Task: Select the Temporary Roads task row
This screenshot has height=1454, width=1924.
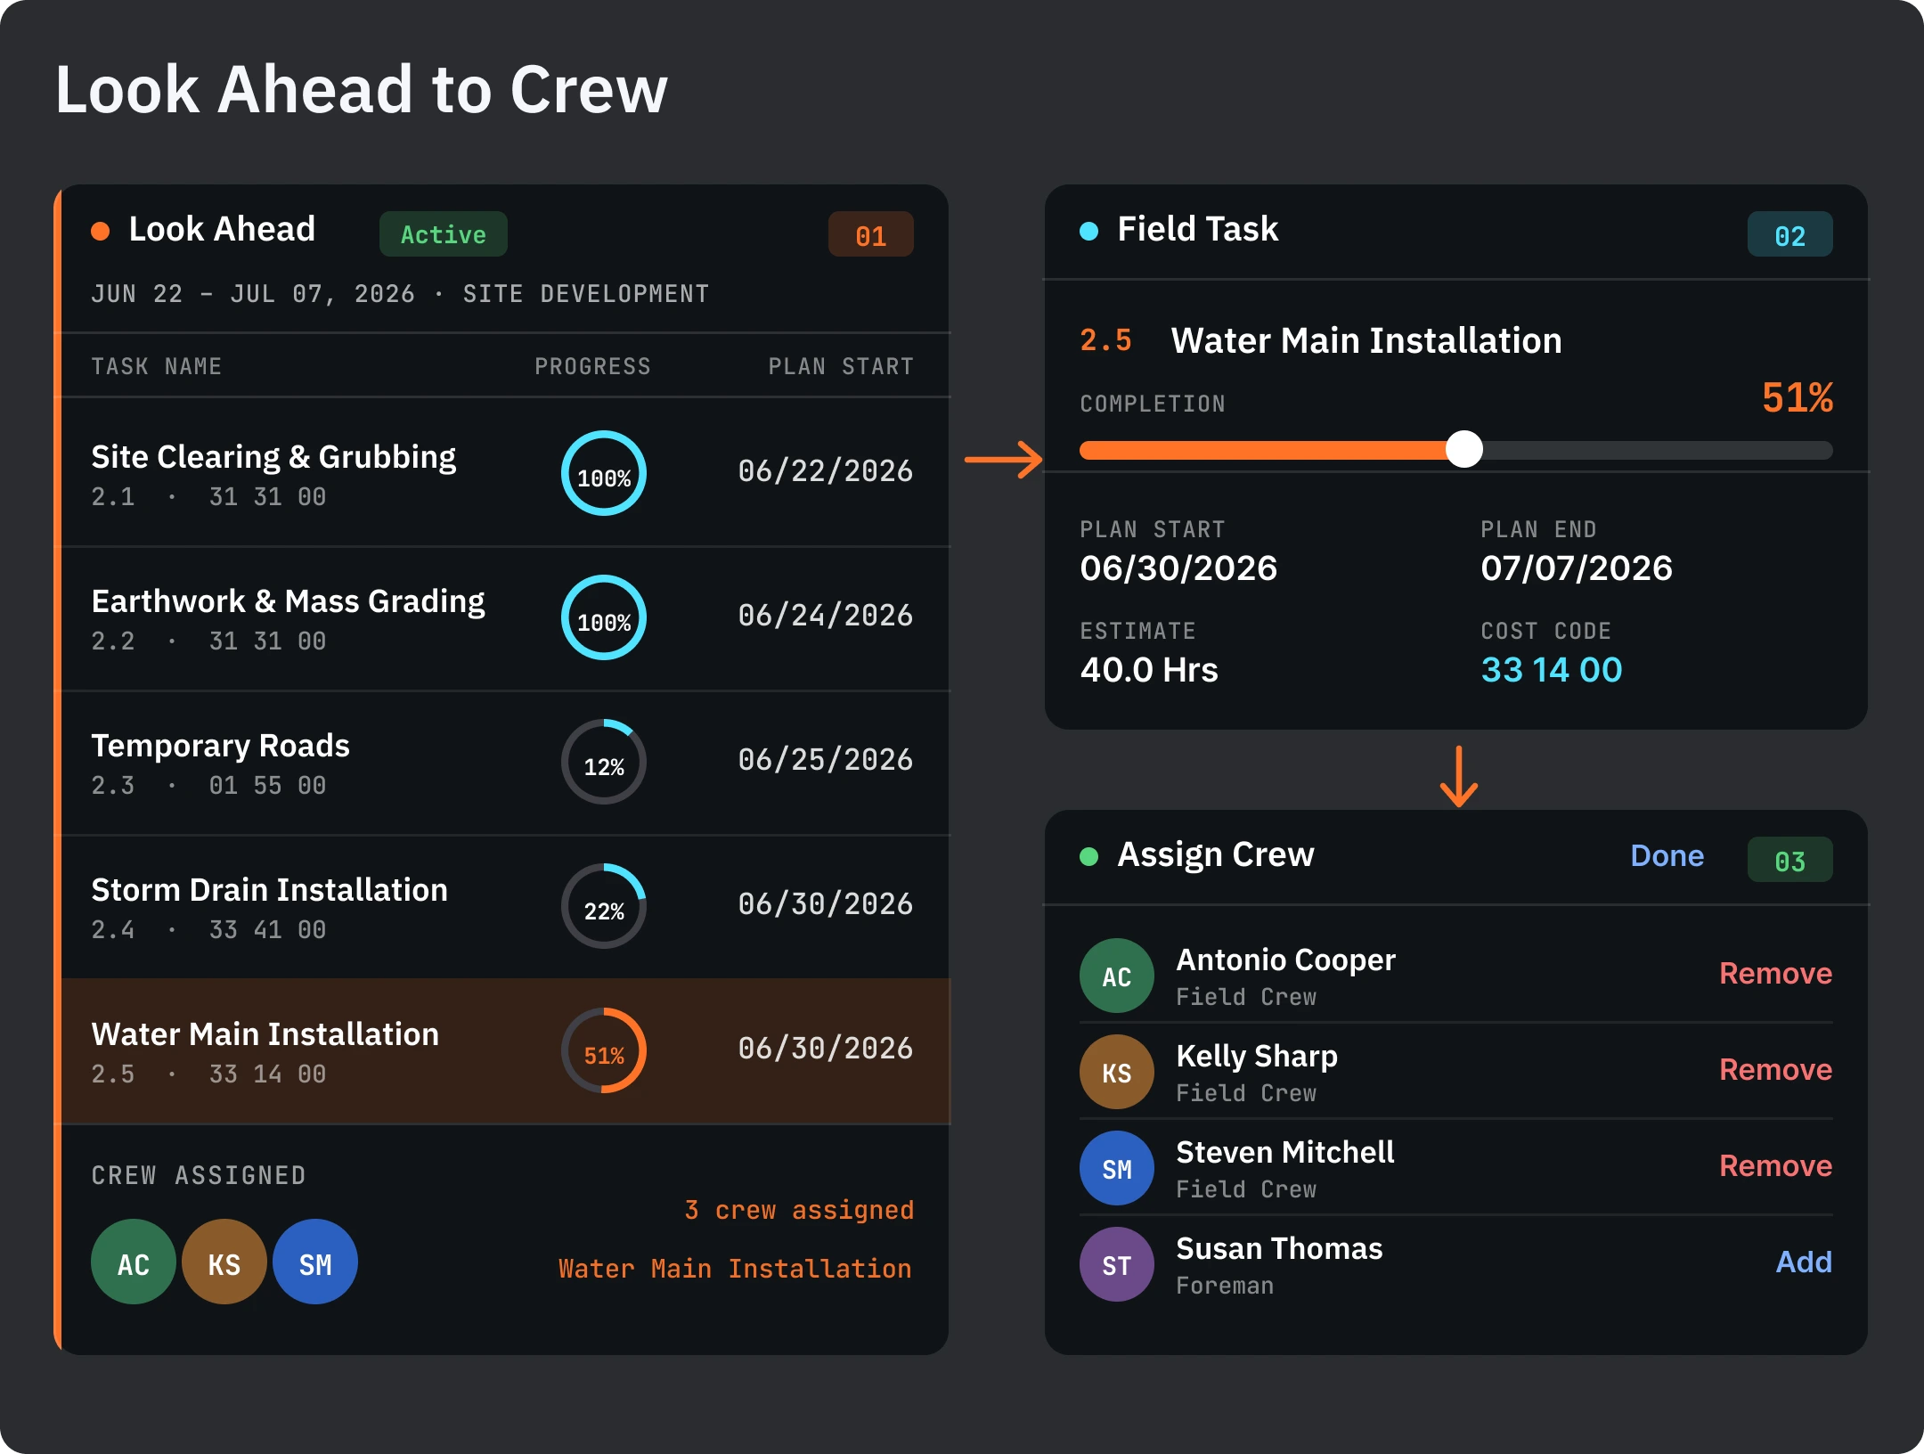Action: point(504,762)
